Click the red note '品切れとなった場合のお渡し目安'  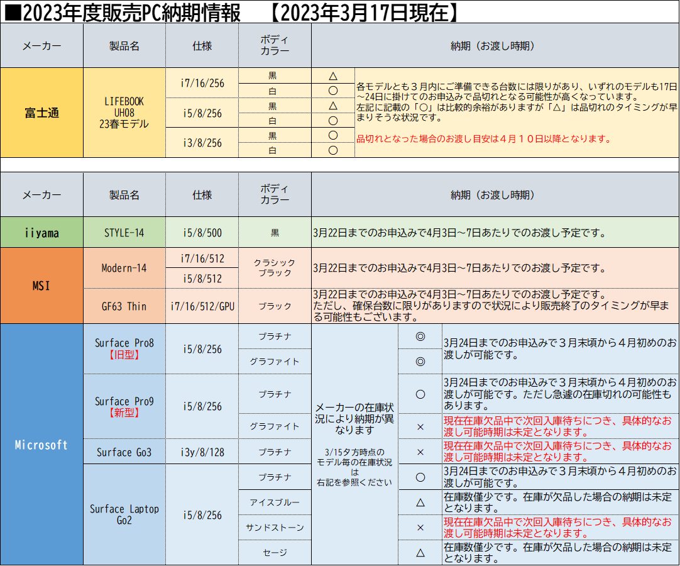483,139
